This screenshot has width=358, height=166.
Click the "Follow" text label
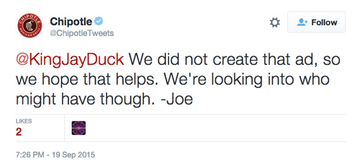(324, 22)
